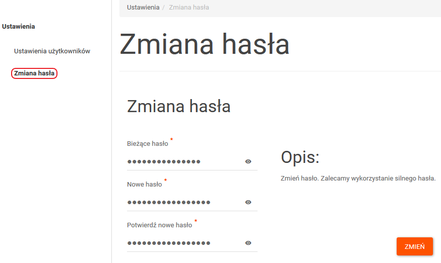Viewport: 441px width, 263px height.
Task: Go to Ustawienia in the breadcrumb
Action: [x=143, y=8]
